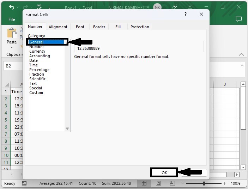Screen dimensions: 248x189
Task: Switch to the Border tab
Action: [x=99, y=27]
